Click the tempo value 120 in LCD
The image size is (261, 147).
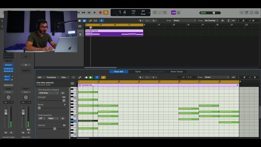coord(133,11)
